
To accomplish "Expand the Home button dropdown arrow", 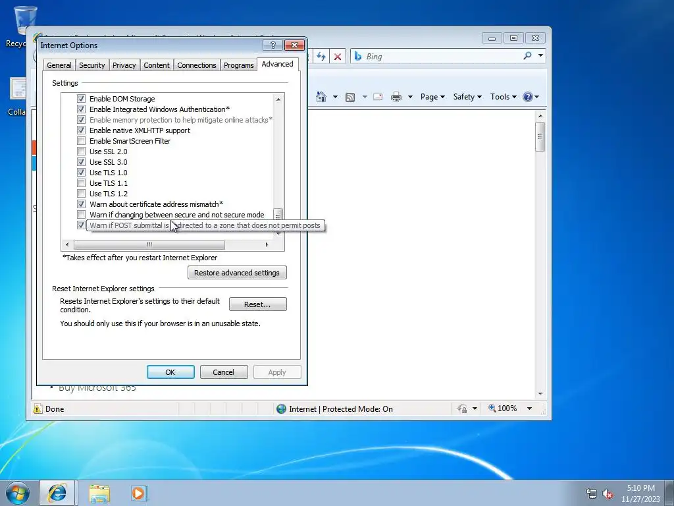I will point(335,98).
